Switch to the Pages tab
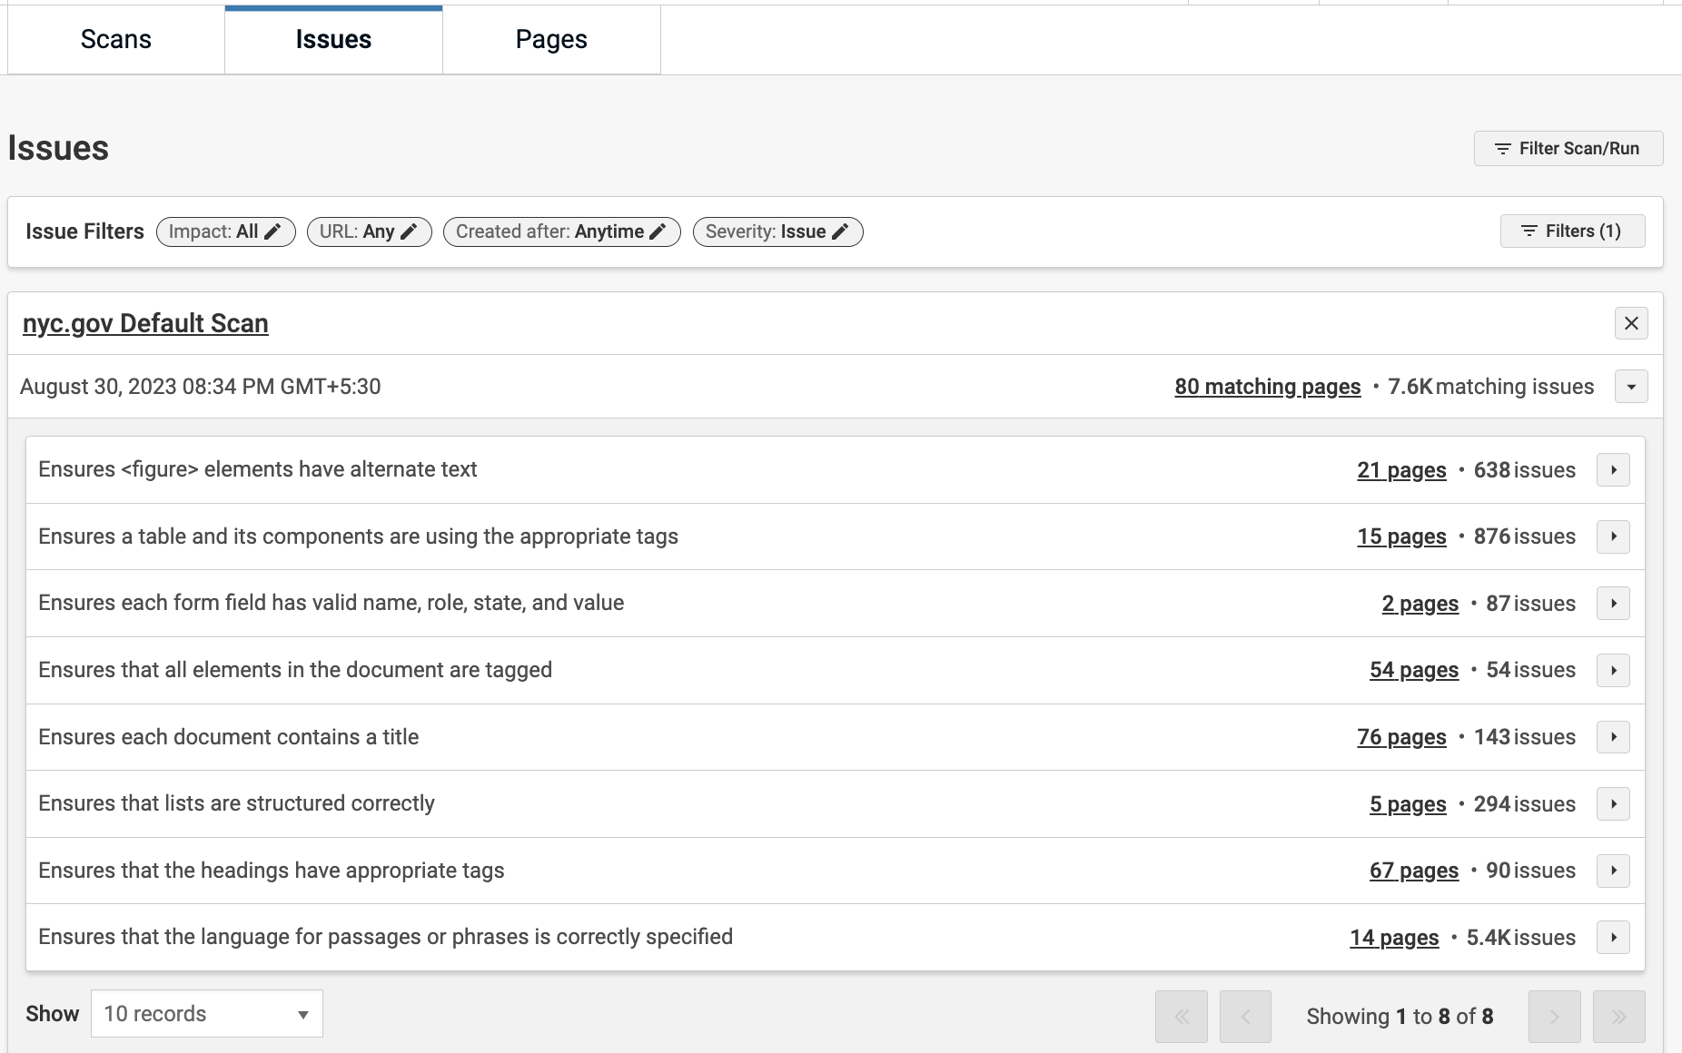The height and width of the screenshot is (1053, 1682). [x=551, y=40]
